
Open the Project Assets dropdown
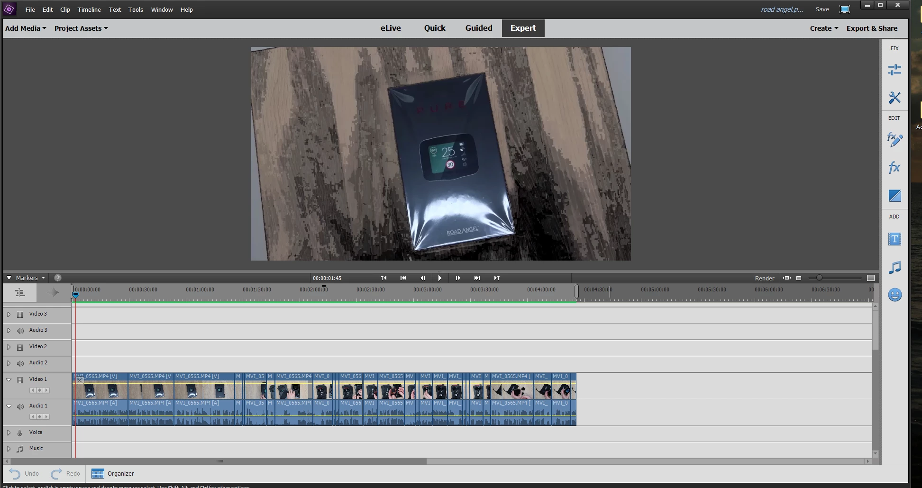coord(81,28)
